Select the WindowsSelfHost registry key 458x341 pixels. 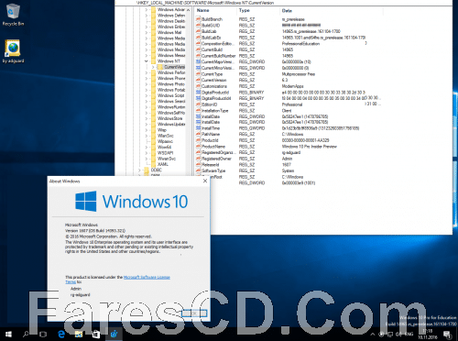(x=171, y=113)
